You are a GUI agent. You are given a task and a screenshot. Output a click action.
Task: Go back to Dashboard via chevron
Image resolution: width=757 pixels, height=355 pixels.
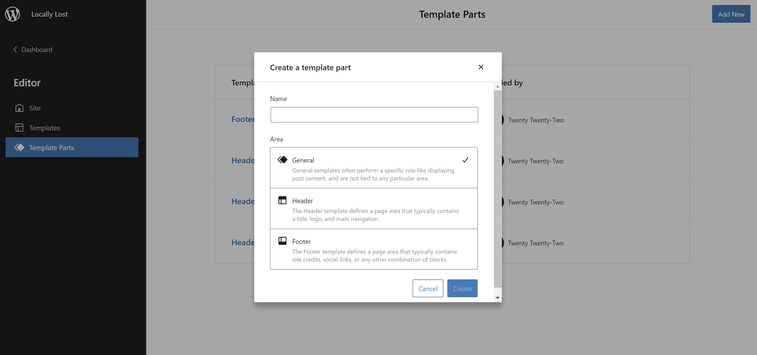(x=15, y=49)
